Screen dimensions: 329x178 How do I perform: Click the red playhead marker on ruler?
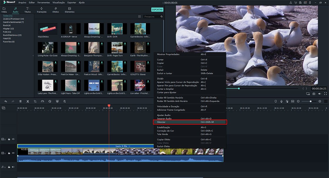coord(109,106)
